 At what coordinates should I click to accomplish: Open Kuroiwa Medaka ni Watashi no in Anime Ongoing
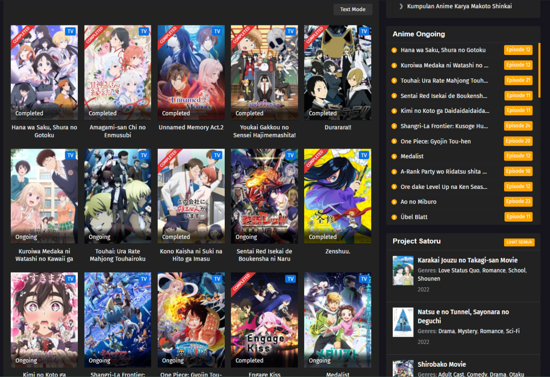click(x=444, y=65)
